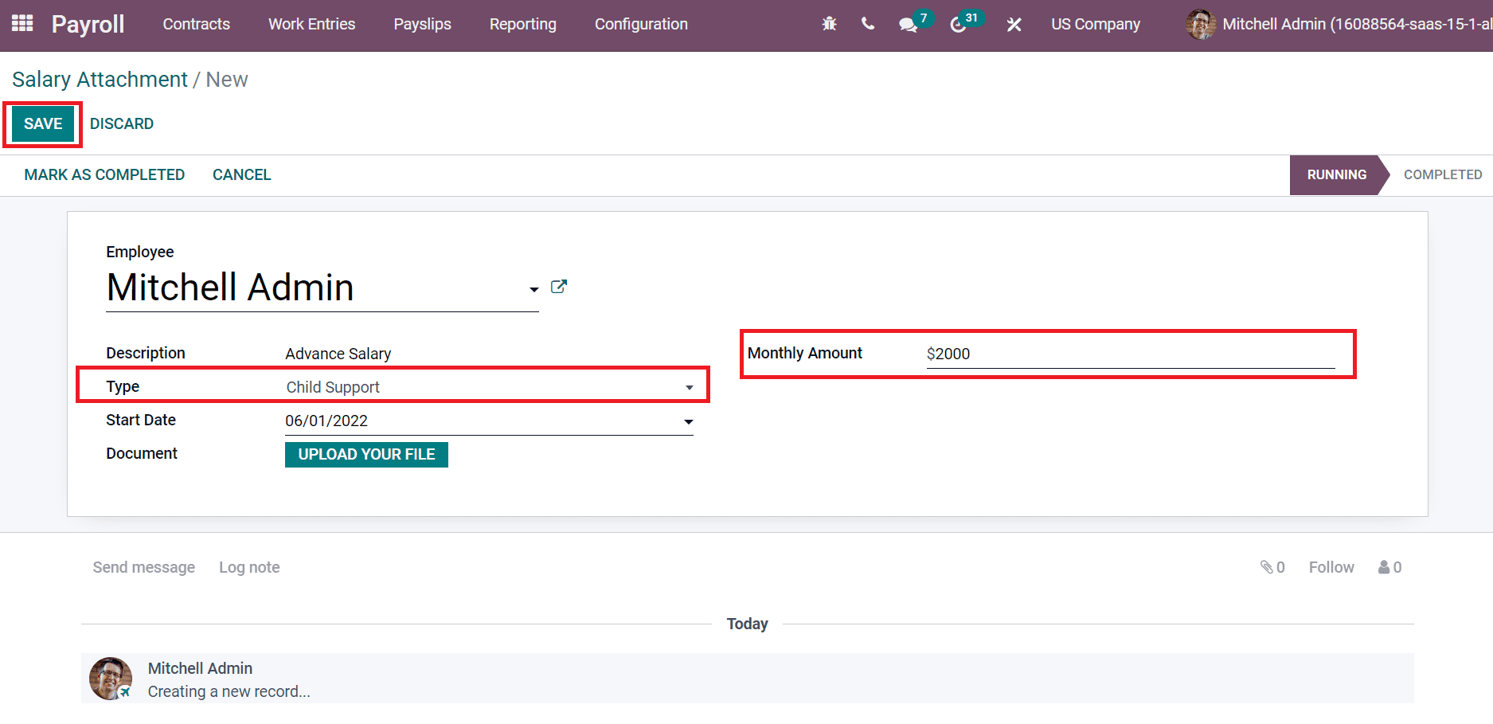Click the debug bug icon
The height and width of the screenshot is (724, 1493).
click(x=829, y=24)
